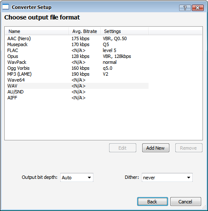Click the Converter Setup window icon

[x=6, y=7]
